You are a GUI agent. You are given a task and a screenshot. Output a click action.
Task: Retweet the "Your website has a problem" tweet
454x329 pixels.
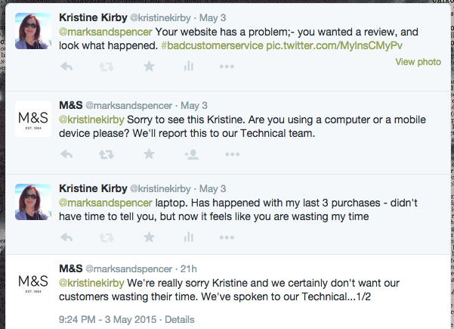pos(107,67)
